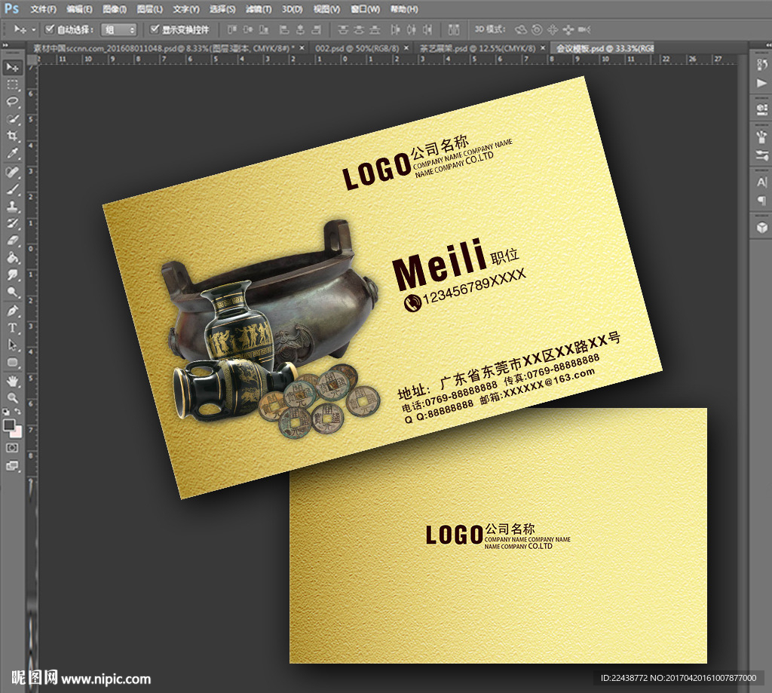Reset default foreground and background colors
772x693 pixels.
tap(6, 412)
